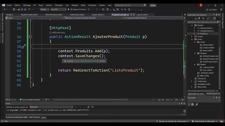Click Sélectionner le référentiel button
Image resolution: width=225 pixels, height=126 pixels.
pos(205,121)
